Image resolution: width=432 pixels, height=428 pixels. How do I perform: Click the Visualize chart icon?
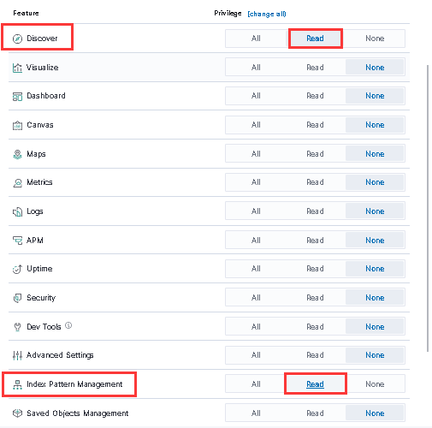point(17,68)
